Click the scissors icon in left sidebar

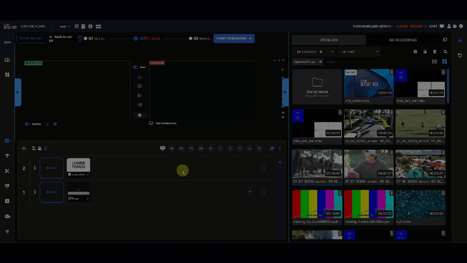click(x=7, y=171)
